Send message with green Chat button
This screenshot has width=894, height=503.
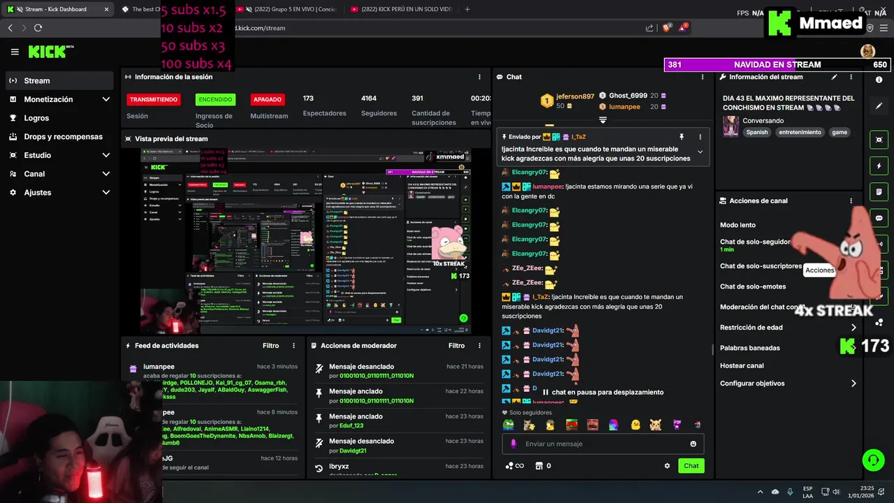pyautogui.click(x=691, y=466)
